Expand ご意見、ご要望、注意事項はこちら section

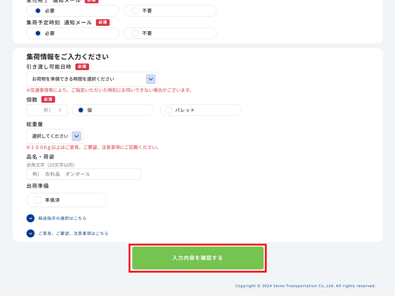(x=67, y=233)
